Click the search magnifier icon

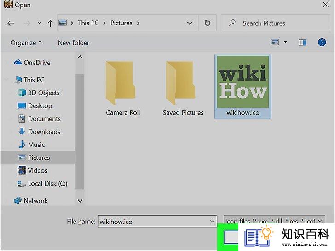pos(232,23)
